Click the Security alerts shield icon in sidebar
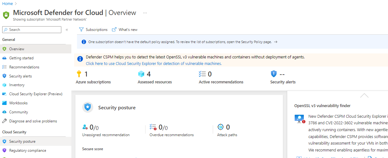388x158 pixels. coord(4,76)
